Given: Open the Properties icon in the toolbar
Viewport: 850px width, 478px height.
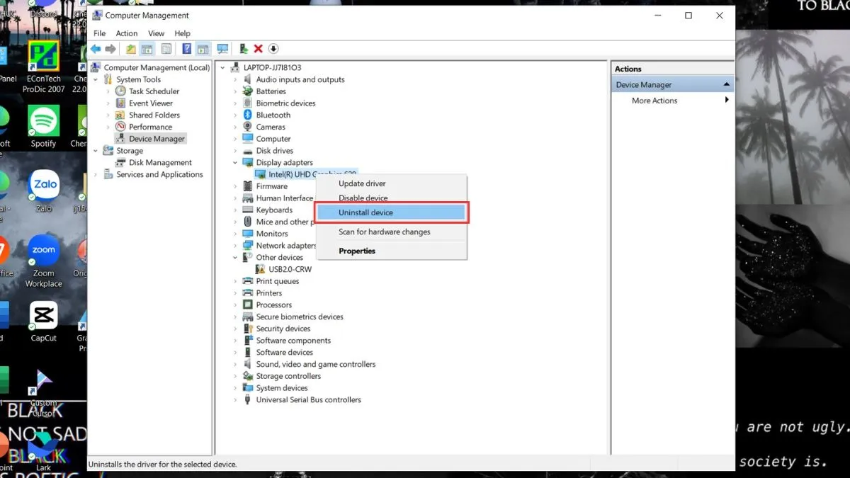Looking at the screenshot, I should (x=166, y=48).
